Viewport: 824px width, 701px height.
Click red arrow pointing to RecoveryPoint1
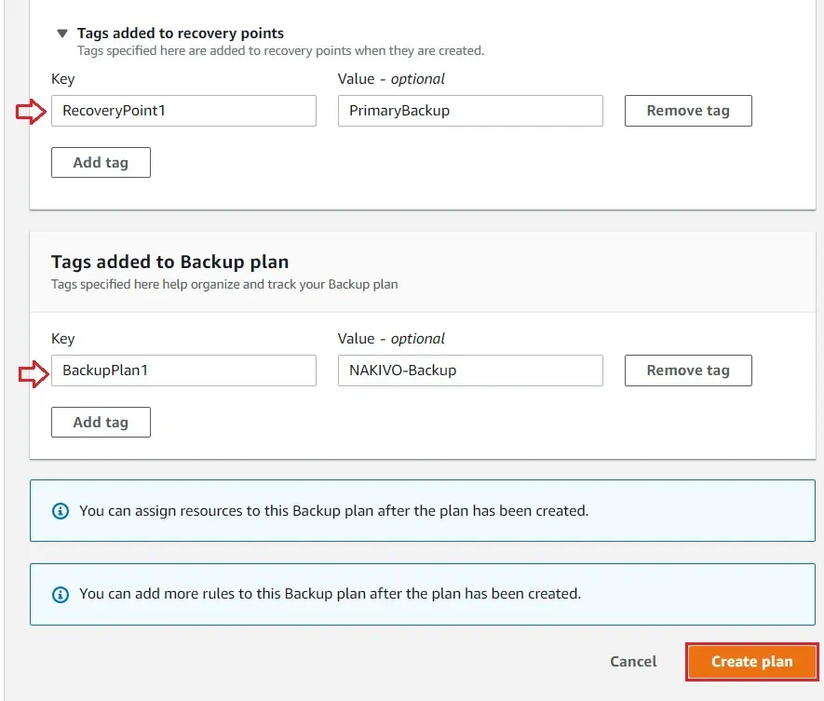click(31, 113)
